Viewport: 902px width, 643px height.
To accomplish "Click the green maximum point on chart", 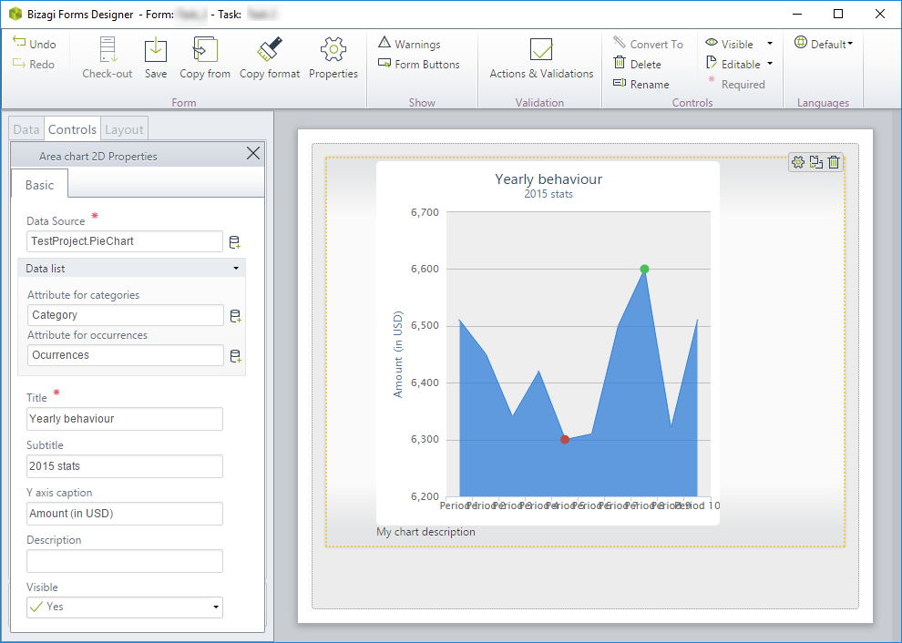I will pos(644,269).
